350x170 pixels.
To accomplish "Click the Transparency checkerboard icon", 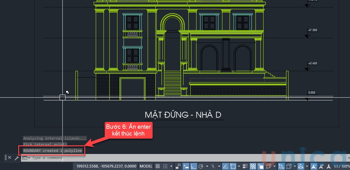I will click(x=253, y=166).
